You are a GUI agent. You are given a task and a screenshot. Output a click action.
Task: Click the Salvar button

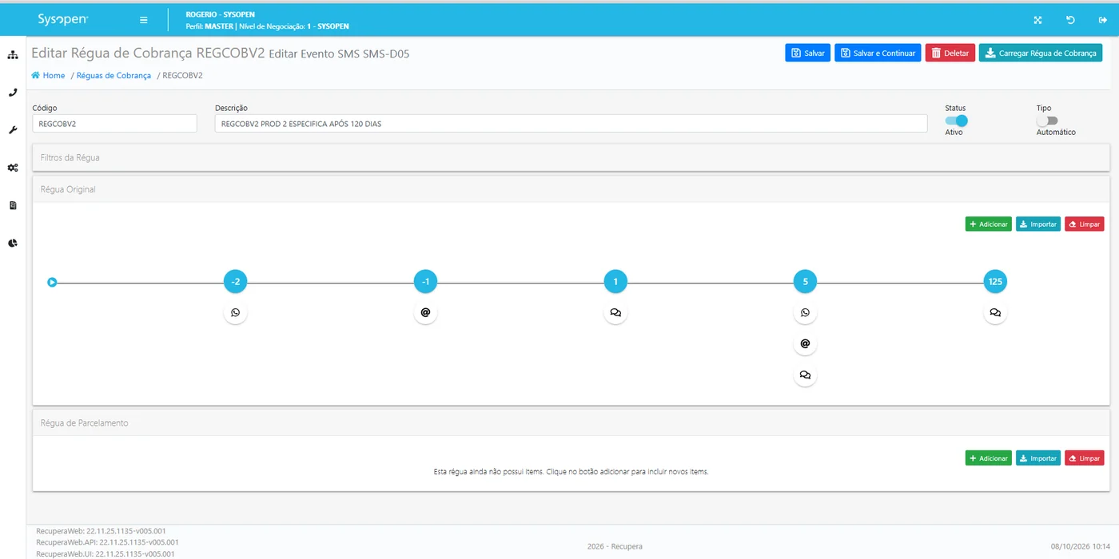pos(807,53)
